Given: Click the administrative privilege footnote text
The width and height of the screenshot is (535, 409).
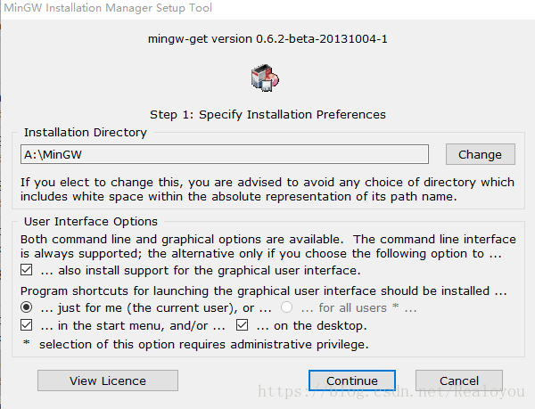Looking at the screenshot, I should (203, 344).
